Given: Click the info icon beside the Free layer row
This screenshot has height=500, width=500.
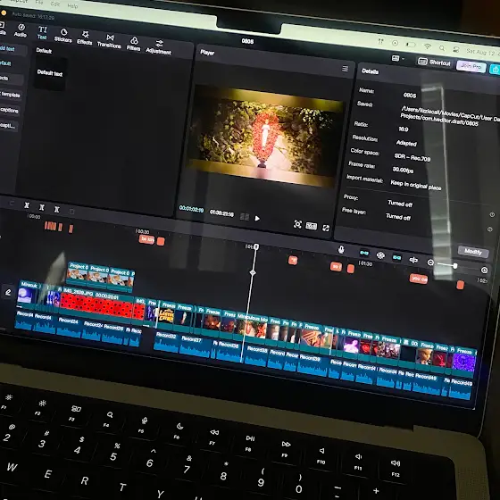Looking at the screenshot, I should click(490, 229).
